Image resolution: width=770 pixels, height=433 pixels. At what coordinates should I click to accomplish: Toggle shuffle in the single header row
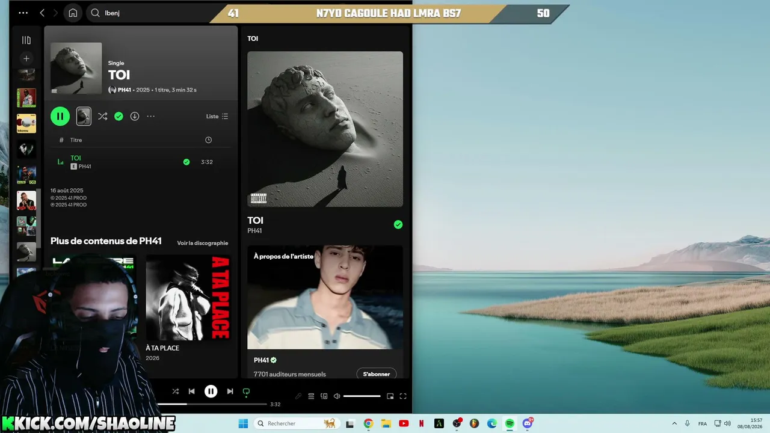[103, 116]
